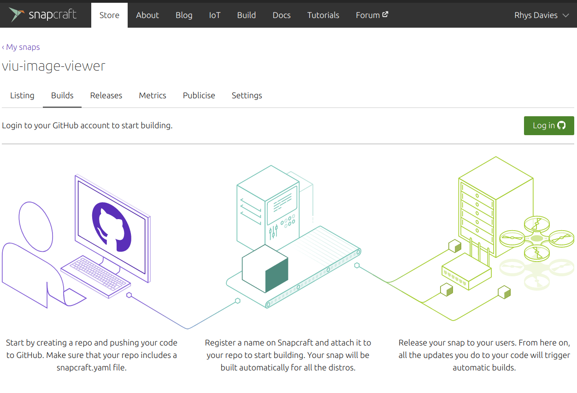
Task: Go back to My snaps
Action: click(21, 47)
